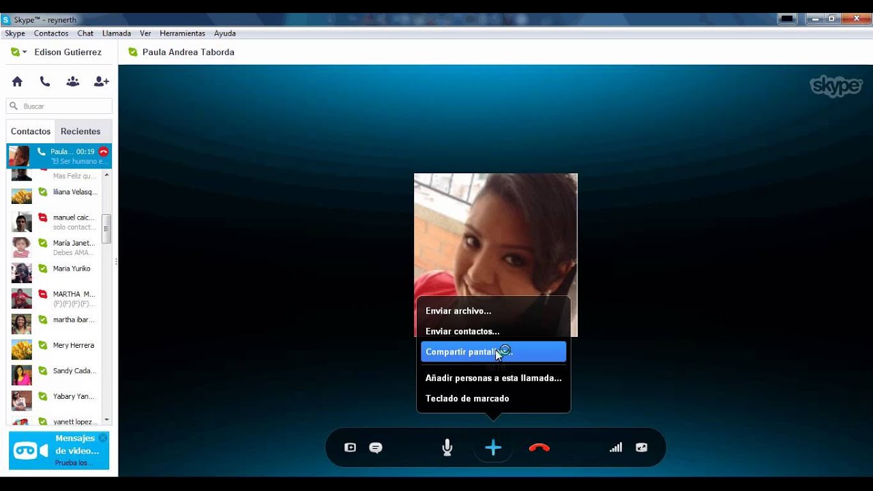
Task: Click the create group icon
Action: pos(73,82)
